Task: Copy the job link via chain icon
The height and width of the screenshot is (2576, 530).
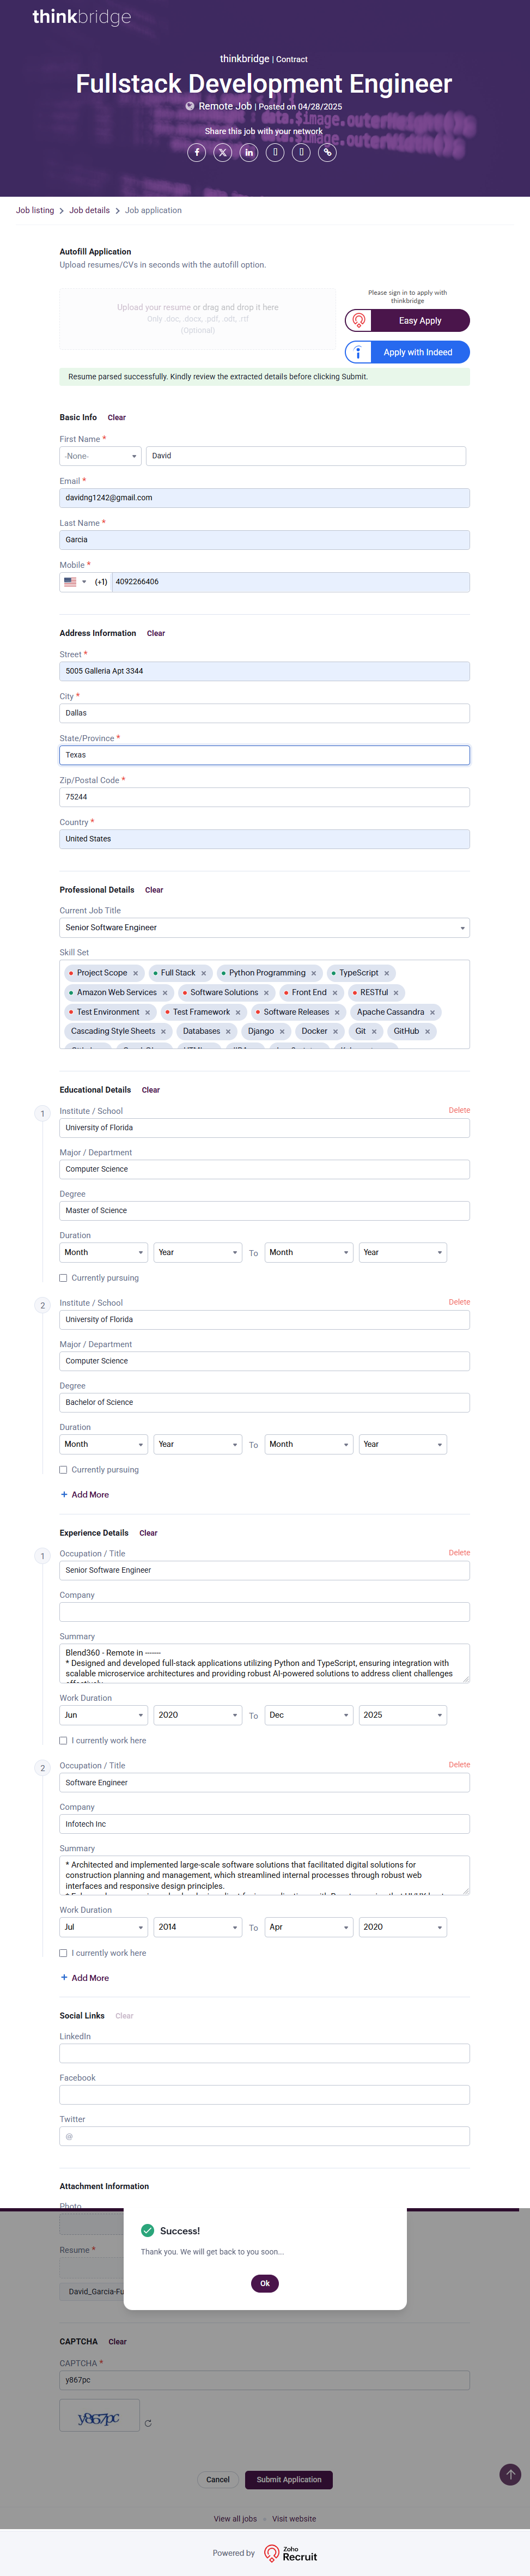Action: (327, 152)
